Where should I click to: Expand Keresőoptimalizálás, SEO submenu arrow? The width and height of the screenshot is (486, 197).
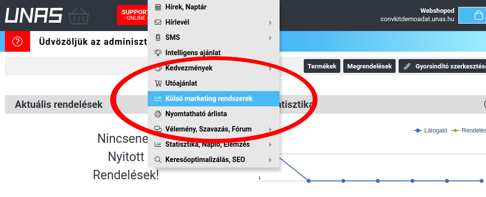(270, 160)
